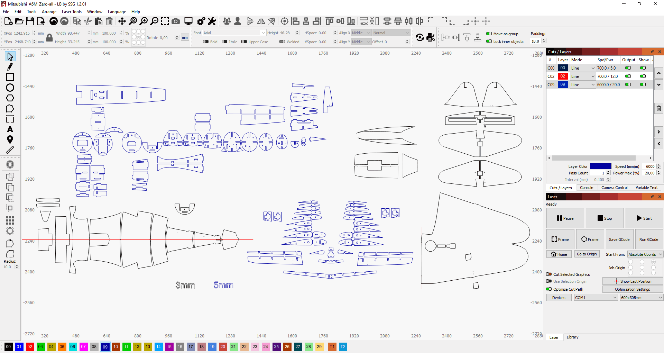
Task: Disable Optimize Cut Path toggle
Action: (x=549, y=289)
